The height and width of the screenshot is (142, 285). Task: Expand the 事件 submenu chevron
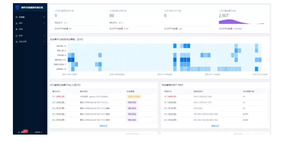point(44,23)
